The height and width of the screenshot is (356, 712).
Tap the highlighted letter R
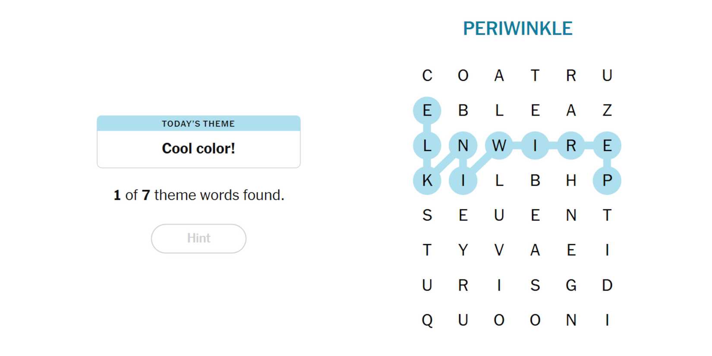tap(571, 145)
